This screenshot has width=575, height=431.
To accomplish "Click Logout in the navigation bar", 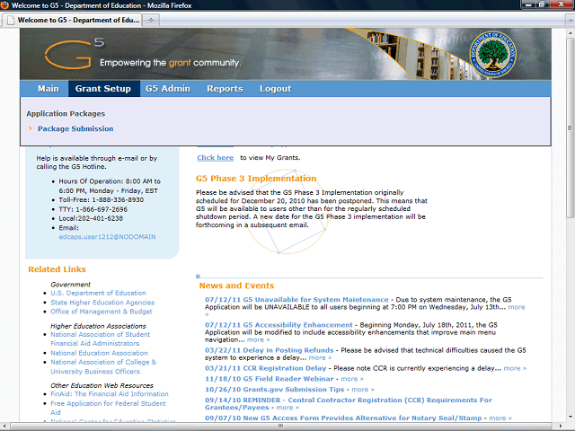I will click(x=275, y=89).
